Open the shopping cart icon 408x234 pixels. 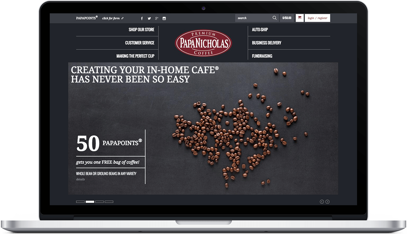click(x=300, y=18)
